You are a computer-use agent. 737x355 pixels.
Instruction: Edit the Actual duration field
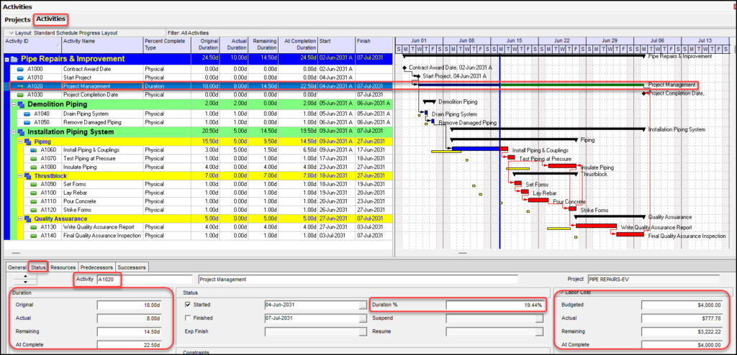click(x=130, y=318)
